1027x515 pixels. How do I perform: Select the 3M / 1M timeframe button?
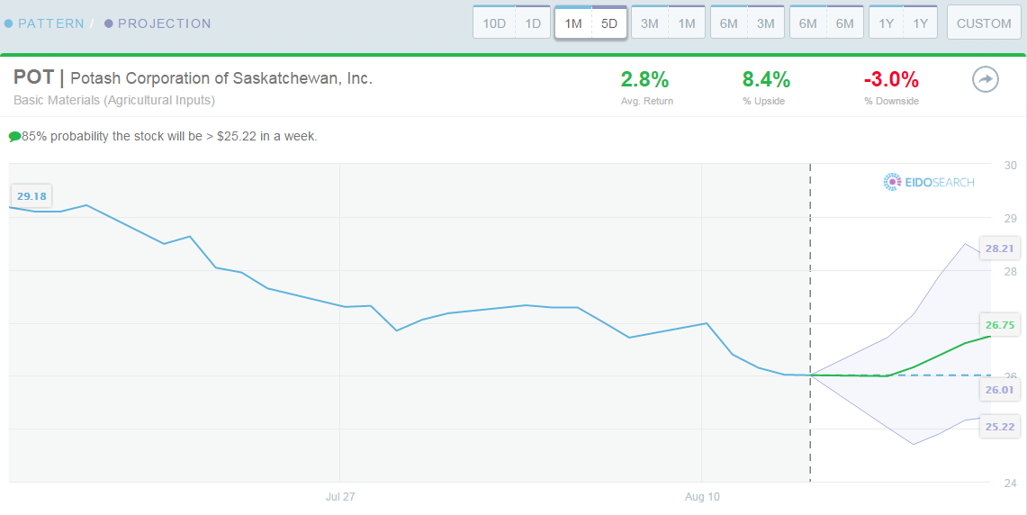[x=668, y=23]
